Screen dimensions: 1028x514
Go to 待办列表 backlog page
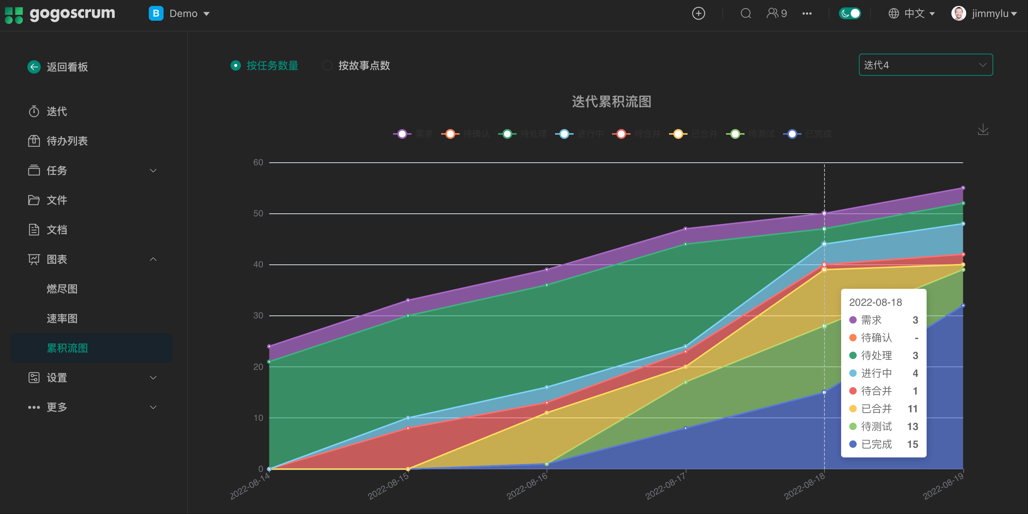(67, 141)
